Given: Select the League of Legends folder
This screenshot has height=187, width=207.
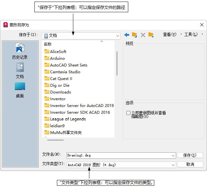Looking at the screenshot, I should tap(65, 119).
